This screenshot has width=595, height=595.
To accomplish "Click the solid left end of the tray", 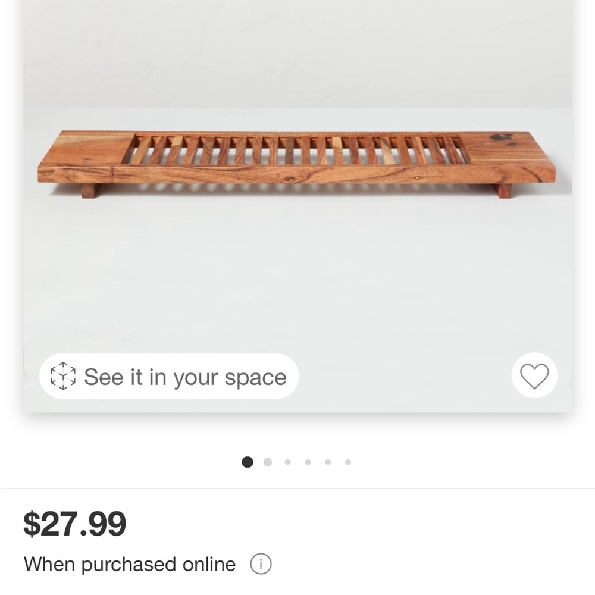I will pyautogui.click(x=85, y=150).
